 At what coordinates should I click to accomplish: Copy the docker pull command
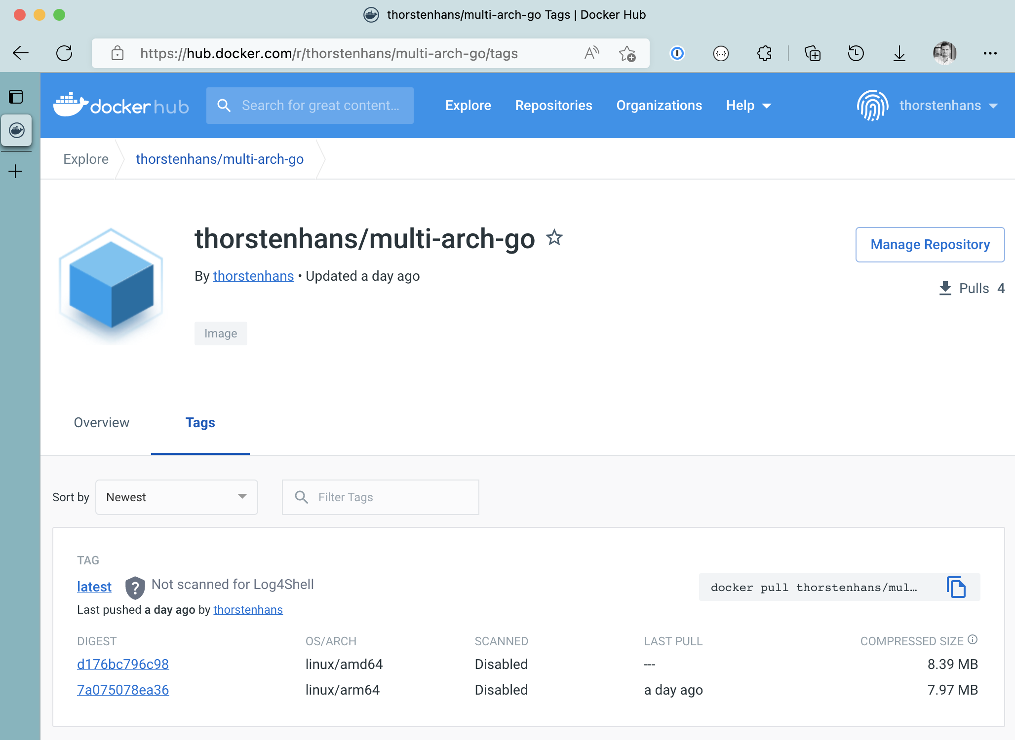[956, 587]
